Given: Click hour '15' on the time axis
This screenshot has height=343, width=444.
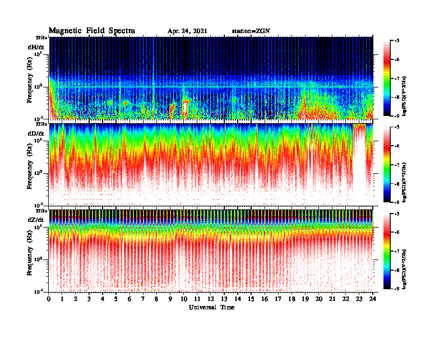Looking at the screenshot, I should pyautogui.click(x=251, y=299).
